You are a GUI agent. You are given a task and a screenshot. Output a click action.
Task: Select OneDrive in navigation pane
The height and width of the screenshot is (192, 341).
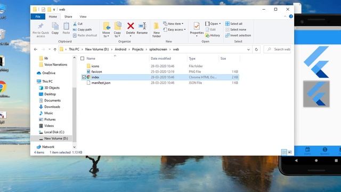tap(48, 73)
